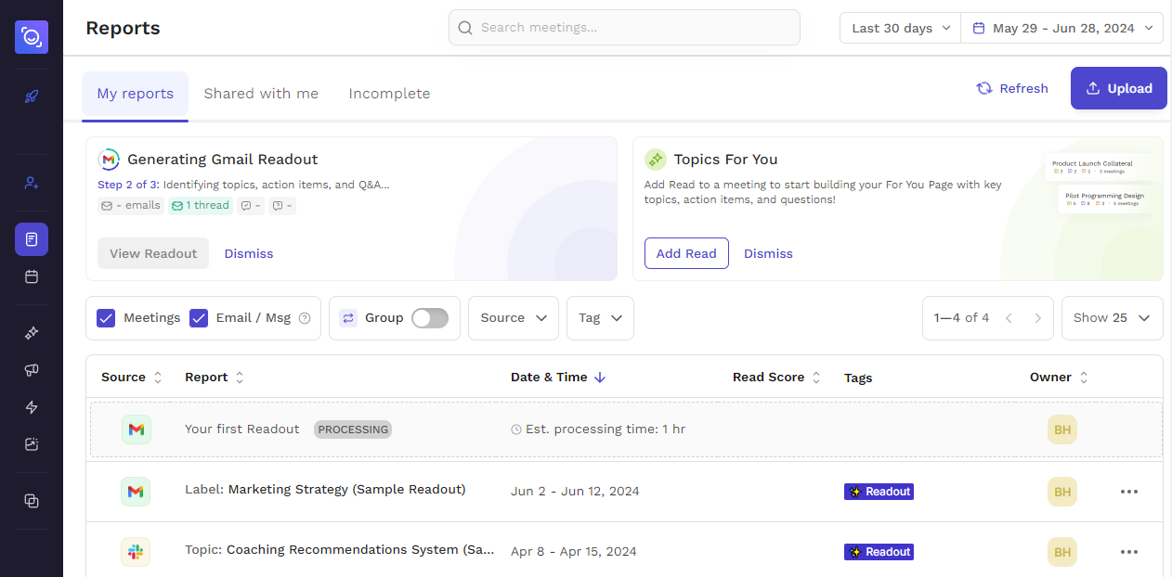Open the more options menu for Marketing Strategy
Viewport: 1172px width, 577px height.
coord(1129,492)
